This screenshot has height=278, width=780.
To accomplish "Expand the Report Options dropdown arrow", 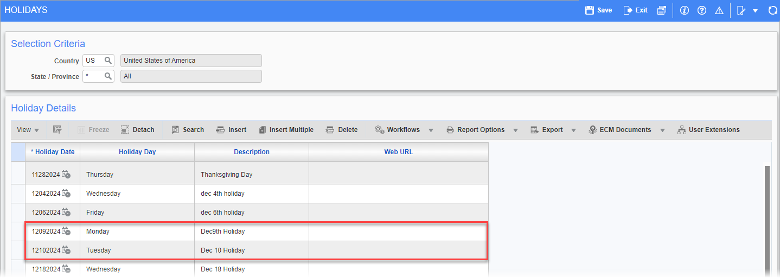I will click(516, 130).
